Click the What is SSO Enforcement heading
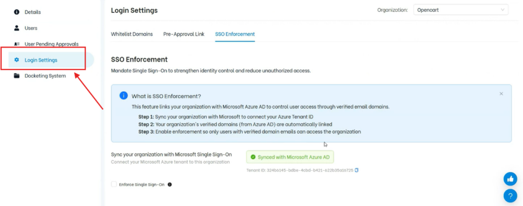The image size is (523, 206). click(x=166, y=96)
